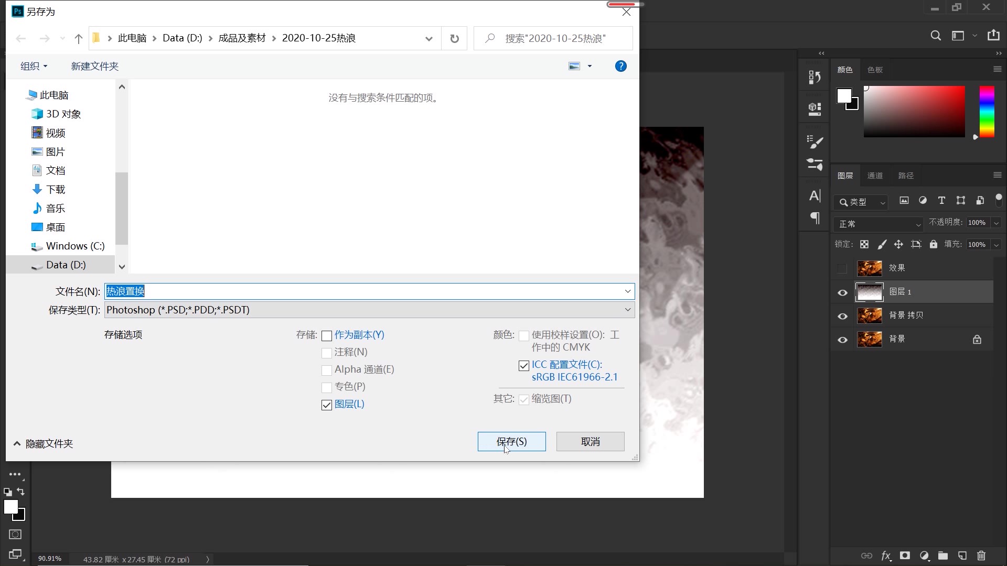Open the layer styles fx menu
Image resolution: width=1007 pixels, height=566 pixels.
coord(886,556)
